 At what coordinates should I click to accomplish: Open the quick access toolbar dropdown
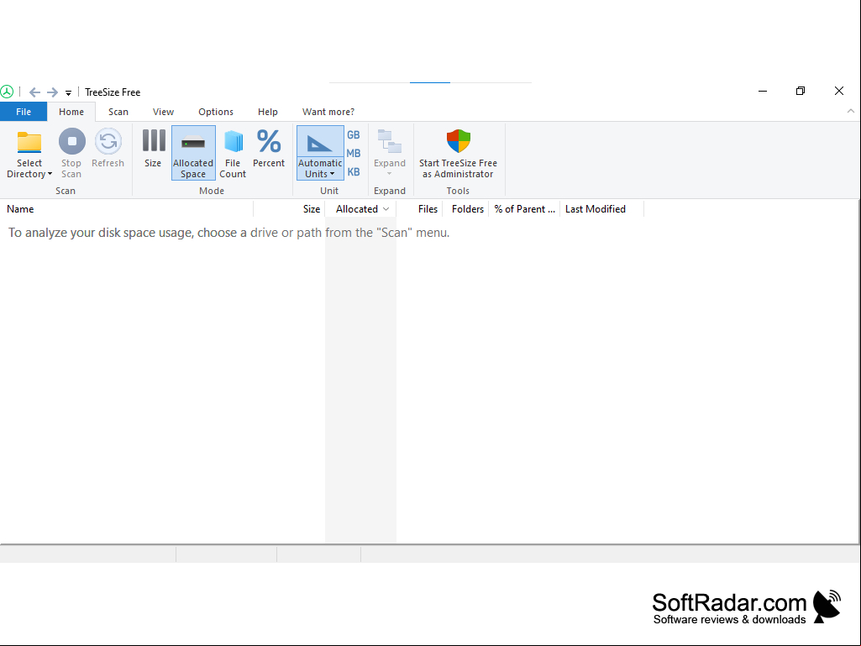(68, 93)
